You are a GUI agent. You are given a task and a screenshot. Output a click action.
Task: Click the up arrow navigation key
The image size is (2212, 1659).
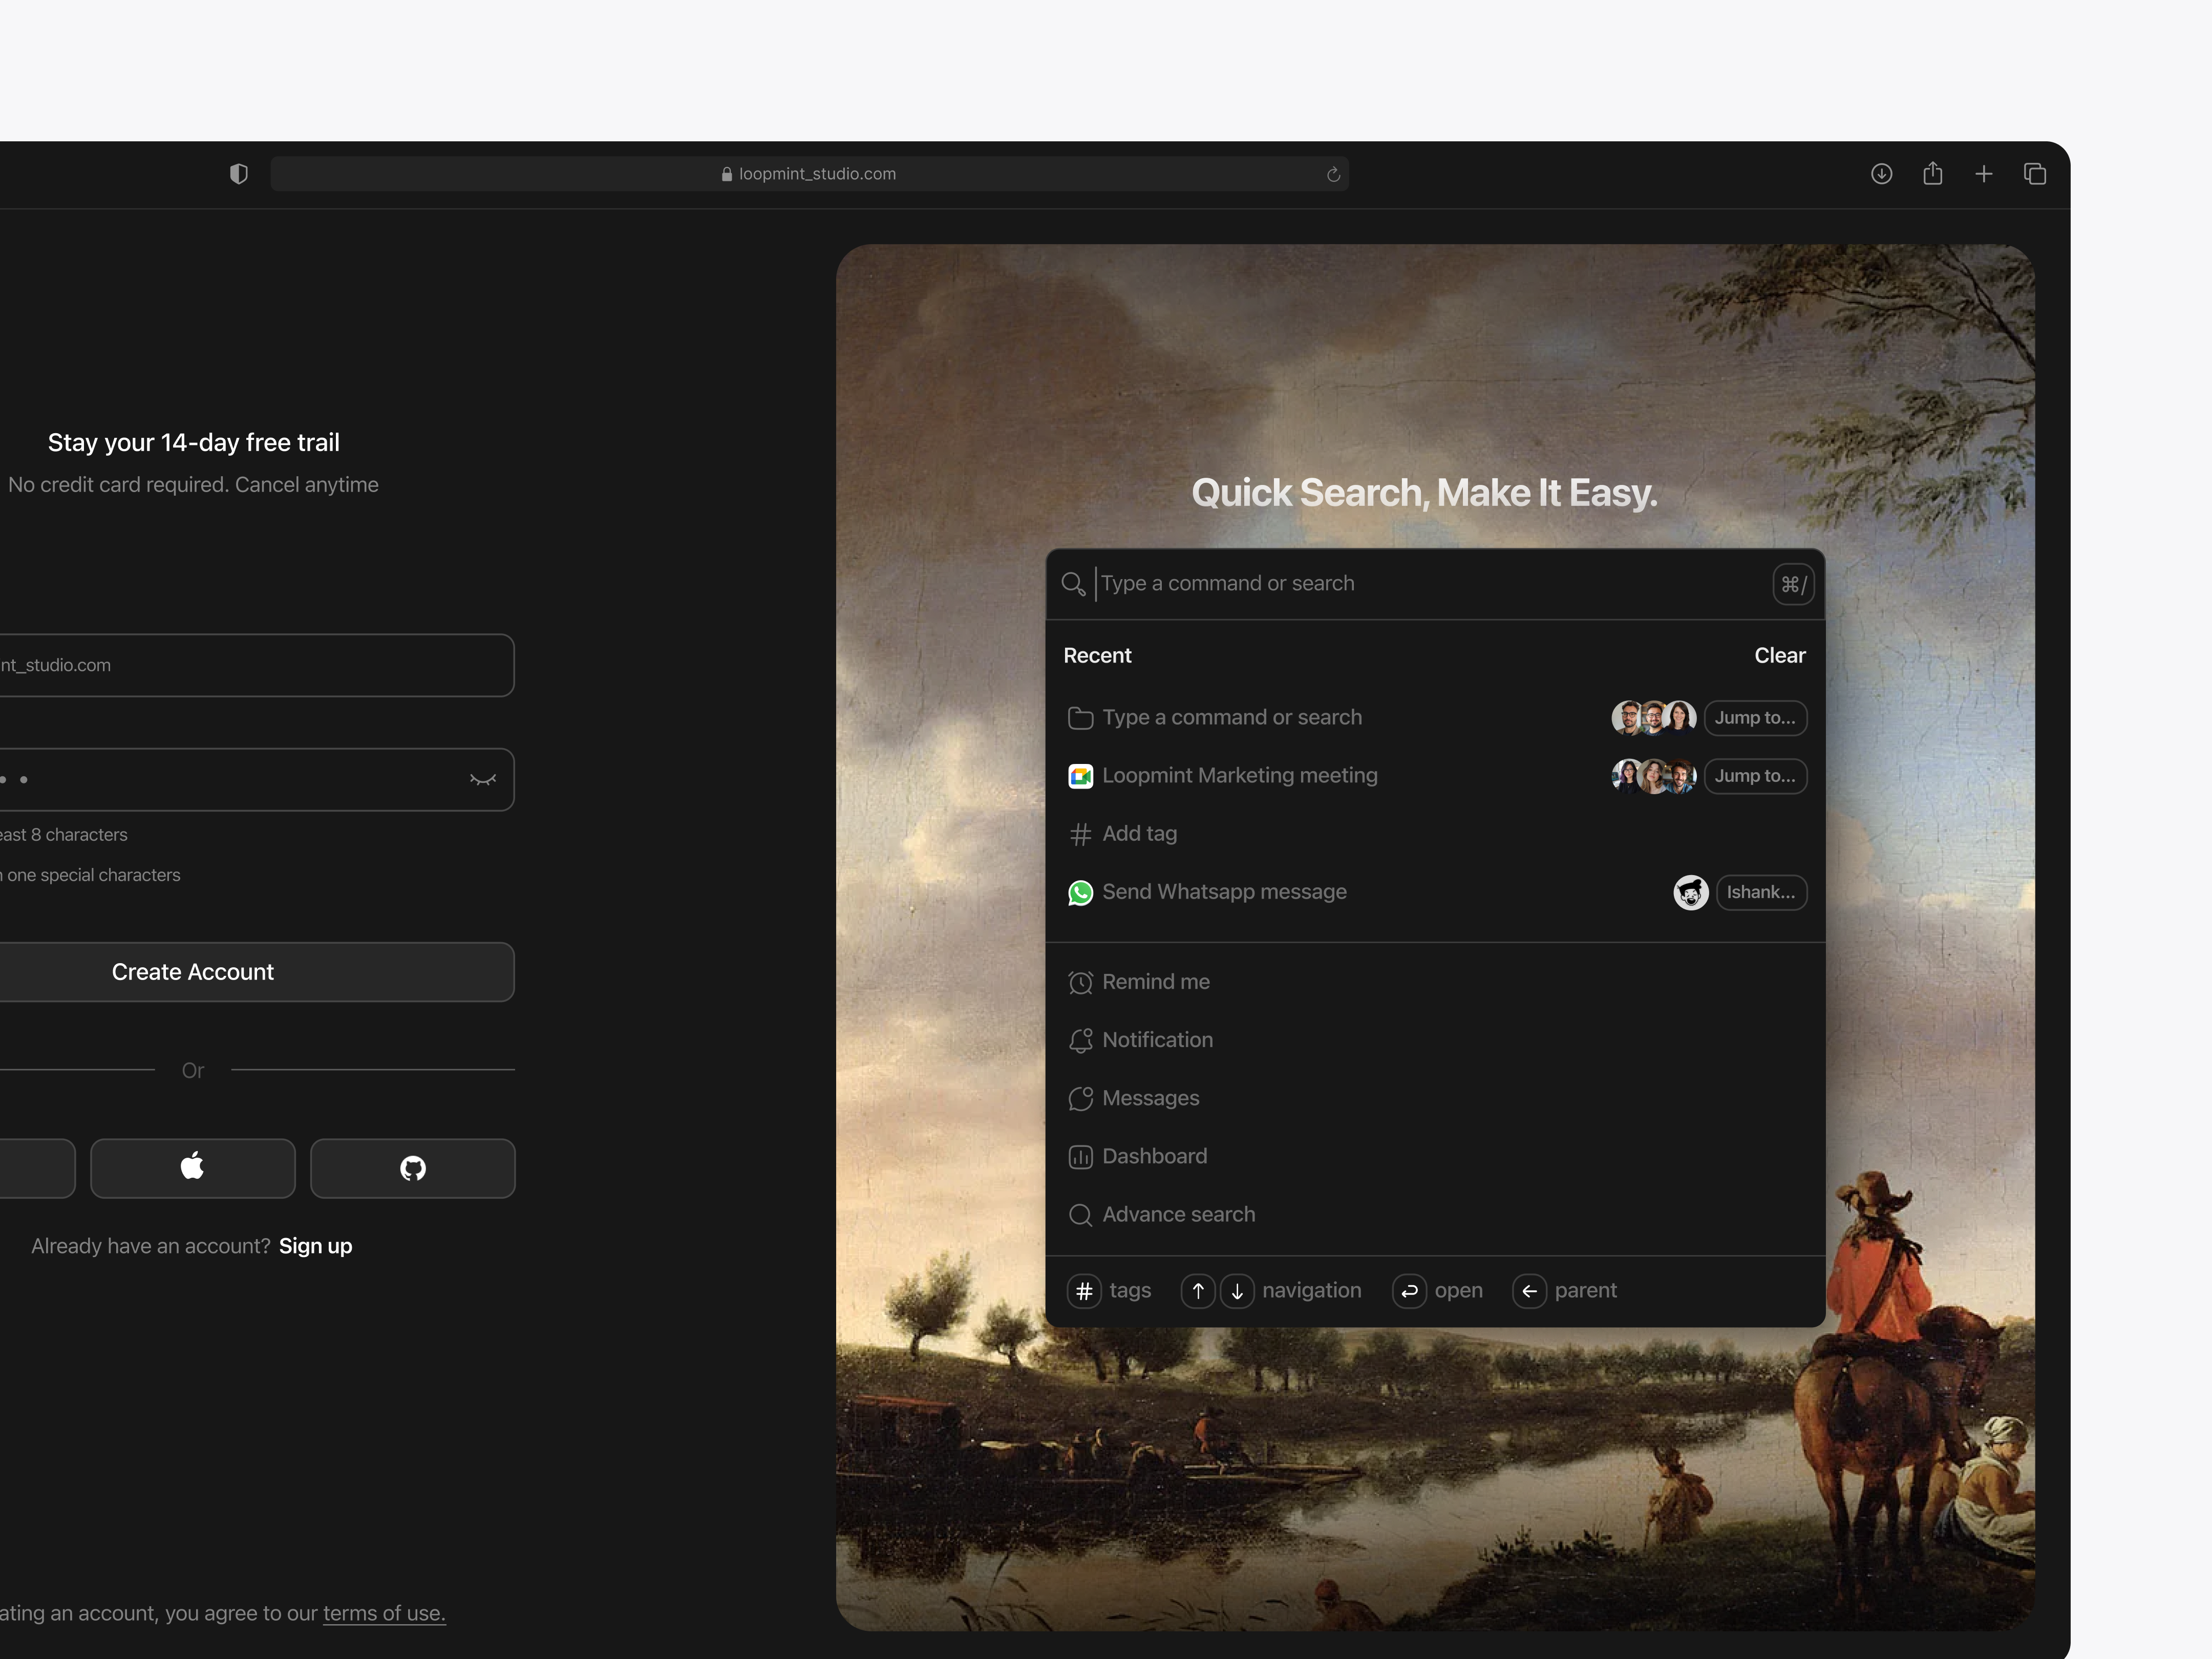tap(1198, 1291)
